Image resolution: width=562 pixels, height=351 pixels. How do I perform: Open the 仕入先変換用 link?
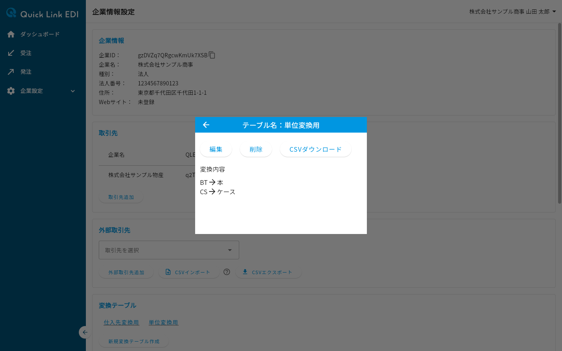tap(121, 323)
